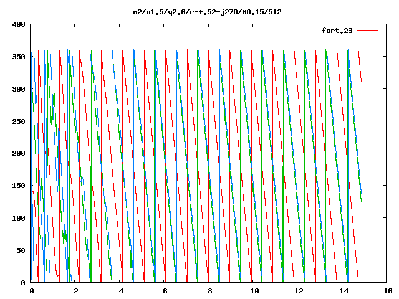Screen dimensions: 399x299
Task: Click x-axis label 2
Action: 76,291
